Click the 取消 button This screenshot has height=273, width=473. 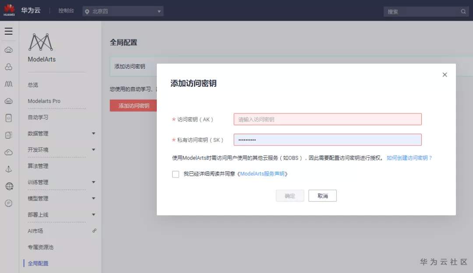tap(322, 196)
